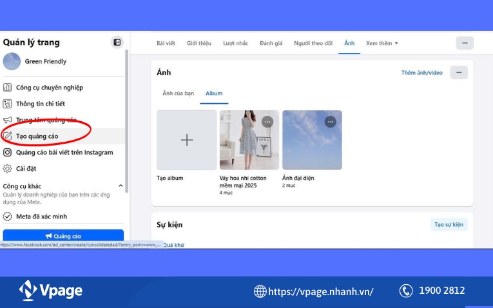The height and width of the screenshot is (308, 493).
Task: Click the Trung tâm quảng cáo megaphone icon
Action: (7, 120)
